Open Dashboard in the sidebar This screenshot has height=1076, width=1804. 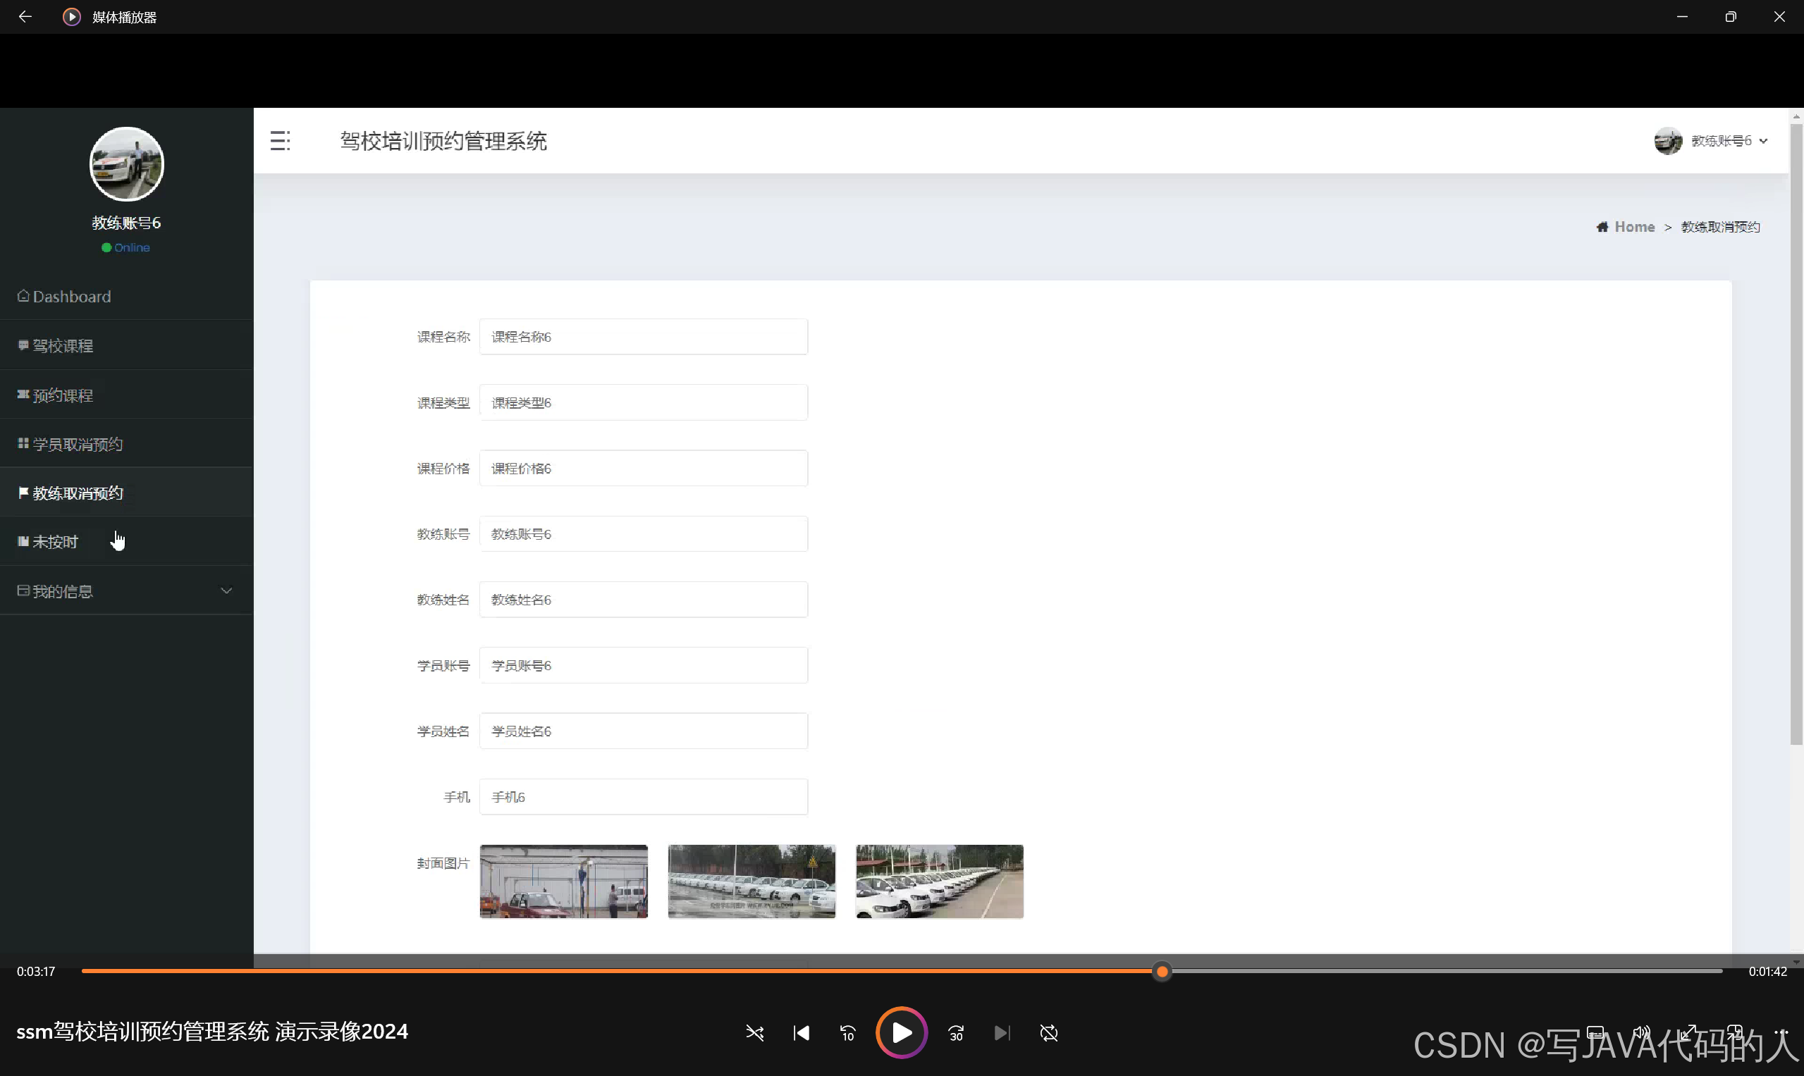coord(71,297)
